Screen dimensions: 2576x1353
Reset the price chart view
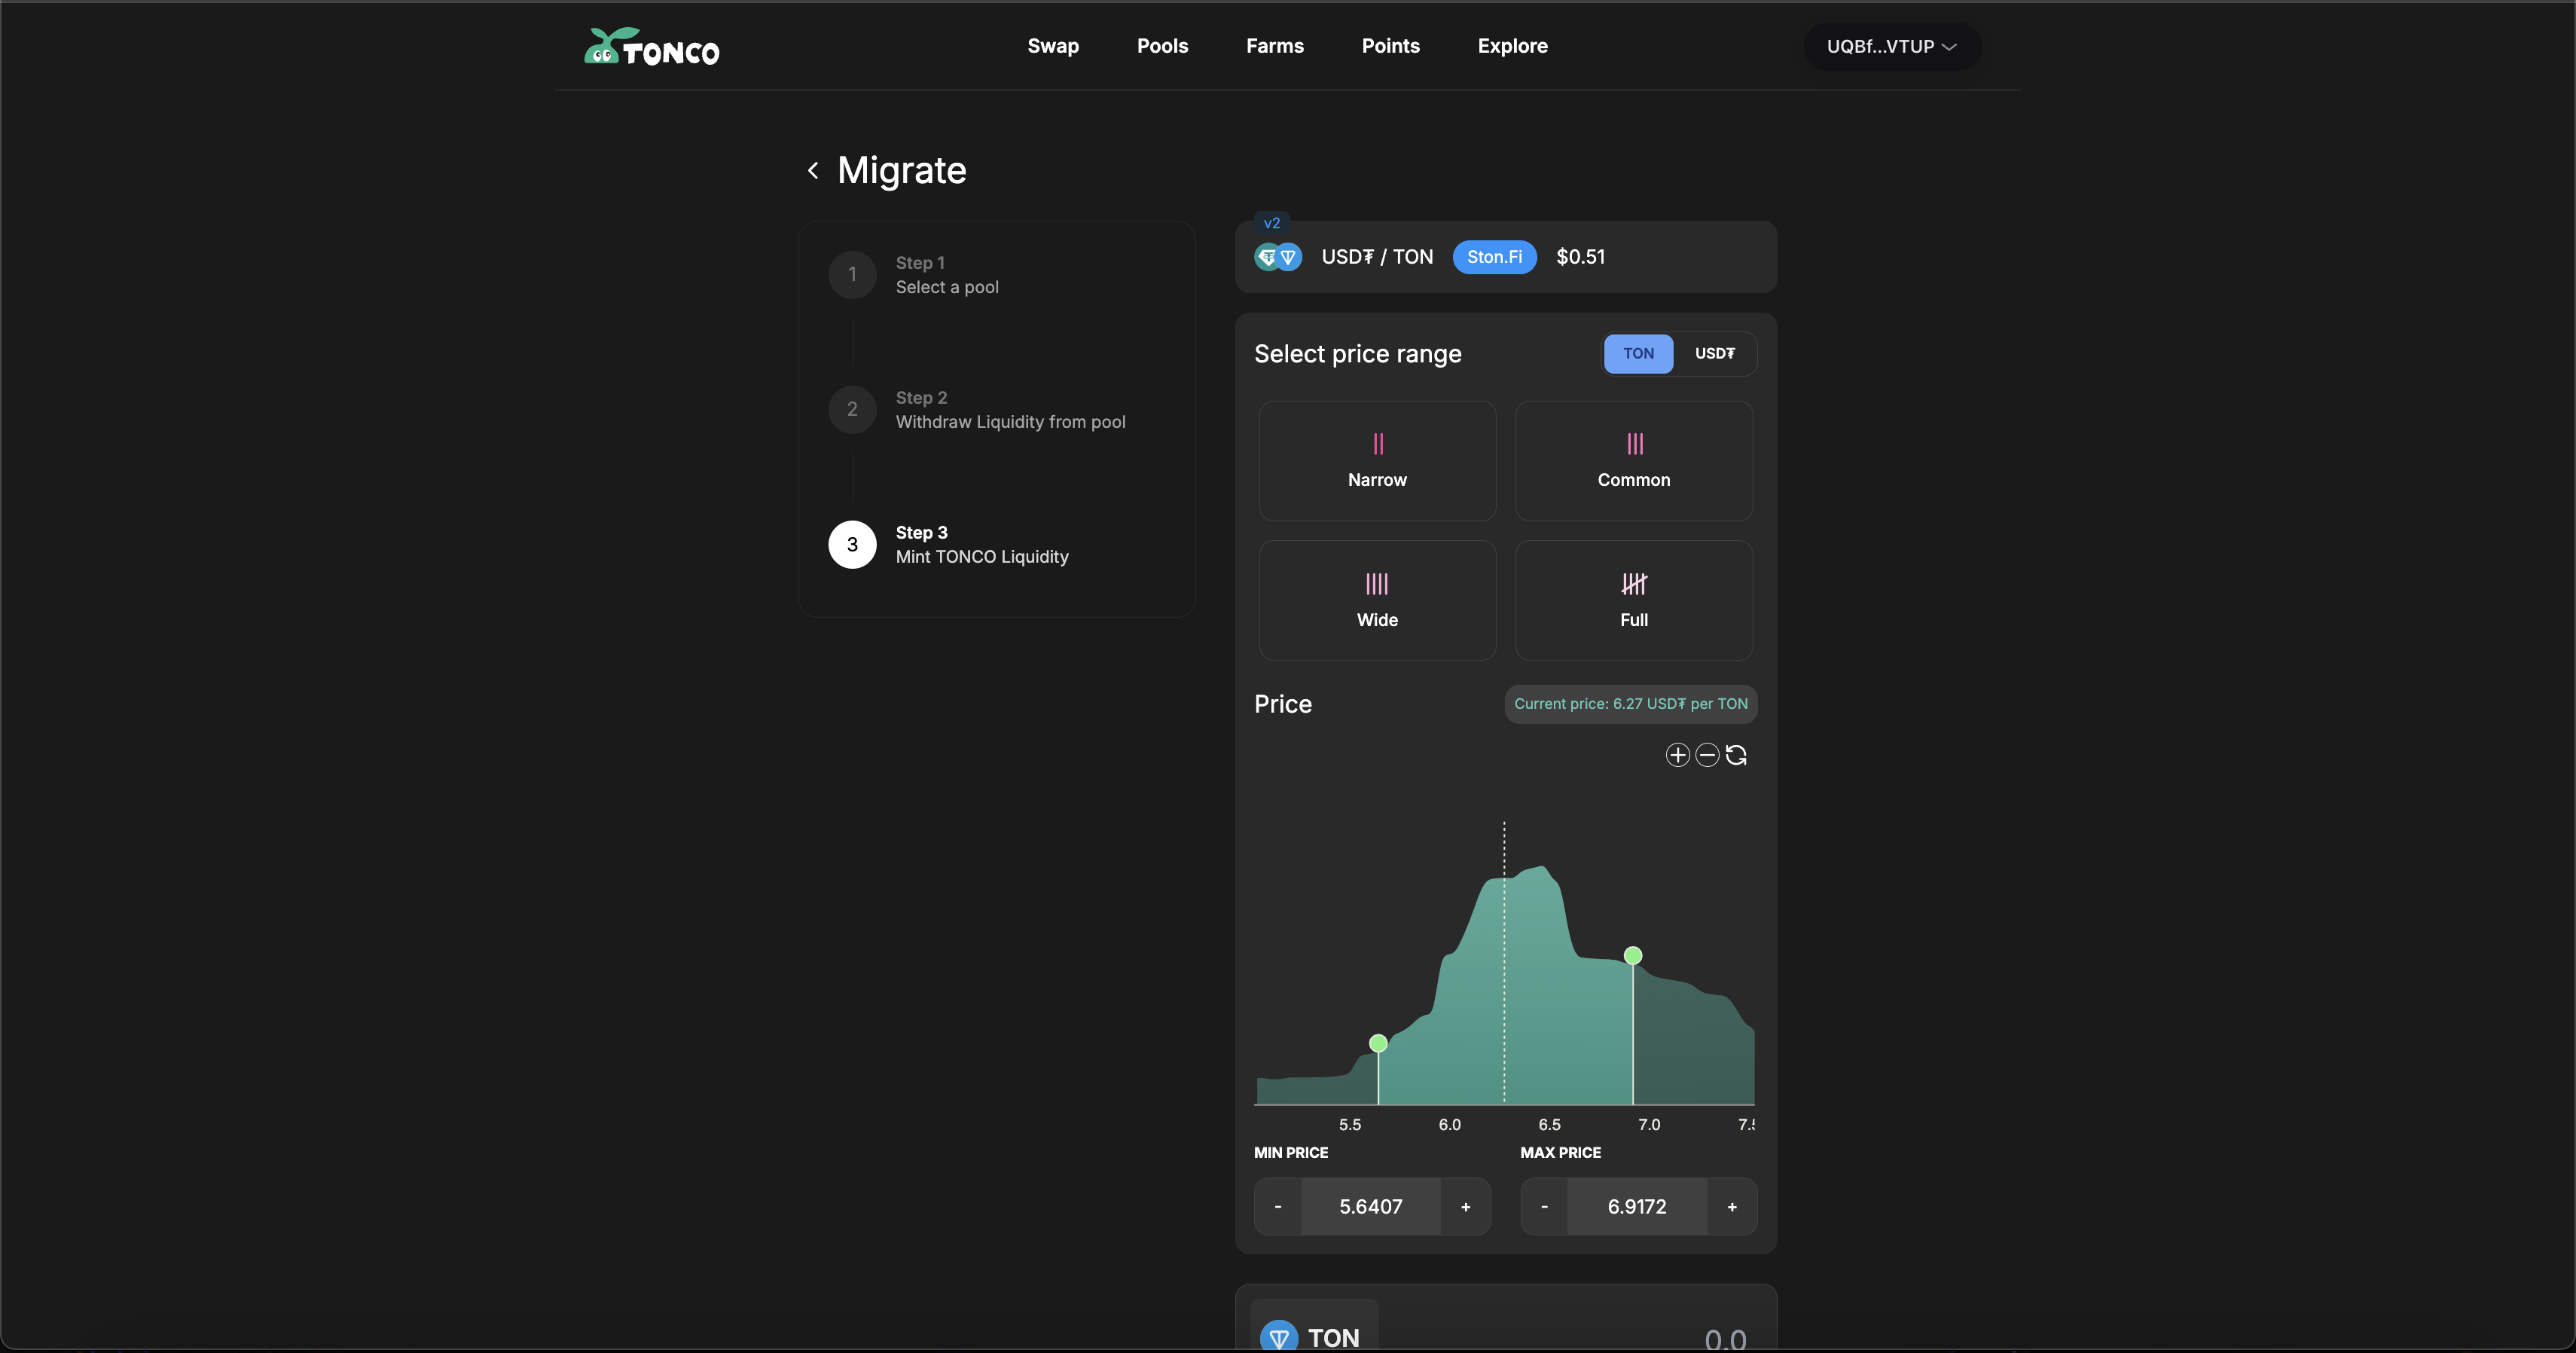1736,755
